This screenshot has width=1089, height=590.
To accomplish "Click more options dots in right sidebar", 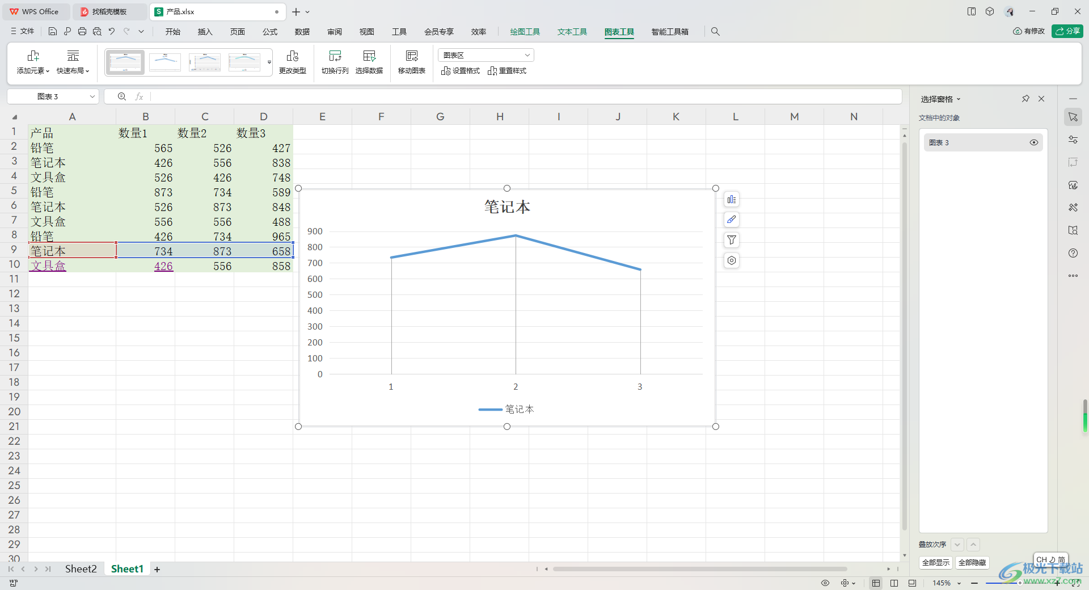I will 1073,276.
